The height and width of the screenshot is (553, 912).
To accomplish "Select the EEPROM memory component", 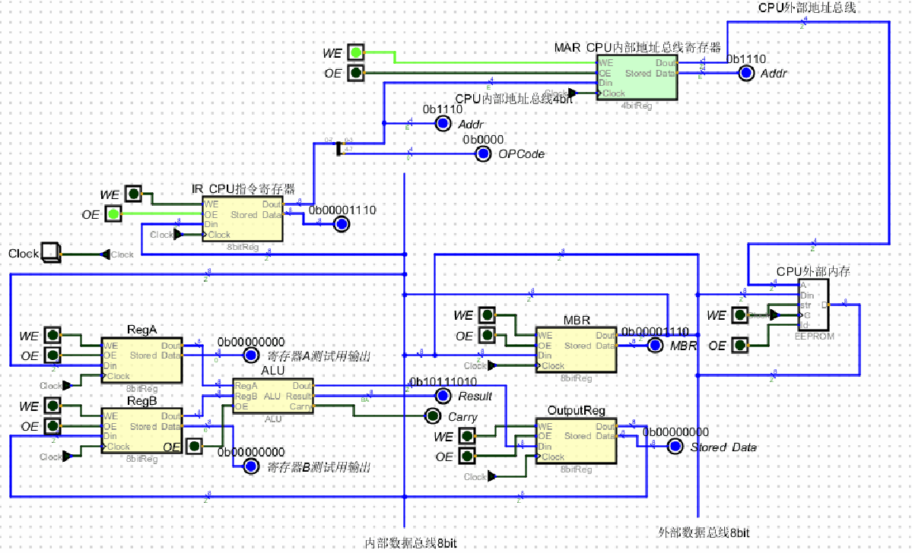I will pyautogui.click(x=814, y=305).
